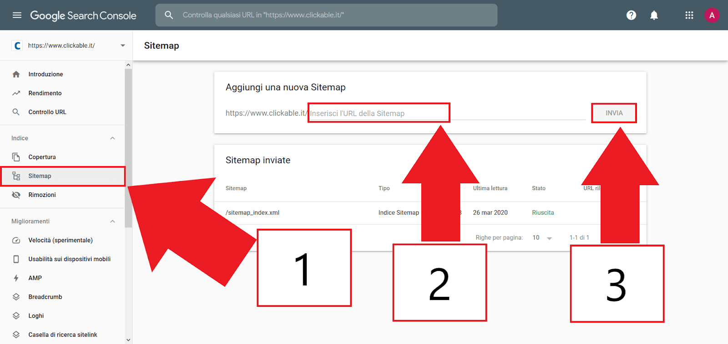Open the /sitemap_index.xml row
The width and height of the screenshot is (728, 344).
pyautogui.click(x=430, y=213)
